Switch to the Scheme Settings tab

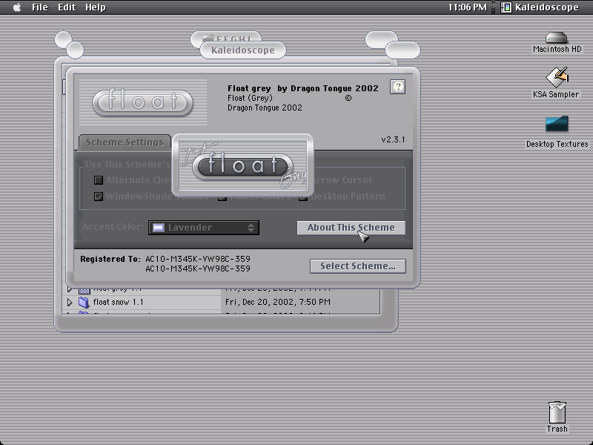125,142
